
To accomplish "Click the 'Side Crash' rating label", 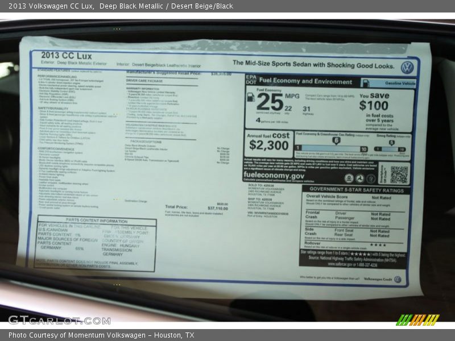I will coord(310,231).
